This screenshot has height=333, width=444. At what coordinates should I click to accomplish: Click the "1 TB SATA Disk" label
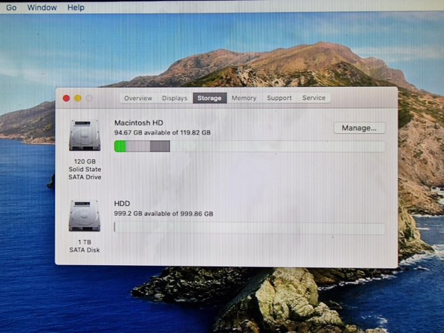tap(84, 246)
